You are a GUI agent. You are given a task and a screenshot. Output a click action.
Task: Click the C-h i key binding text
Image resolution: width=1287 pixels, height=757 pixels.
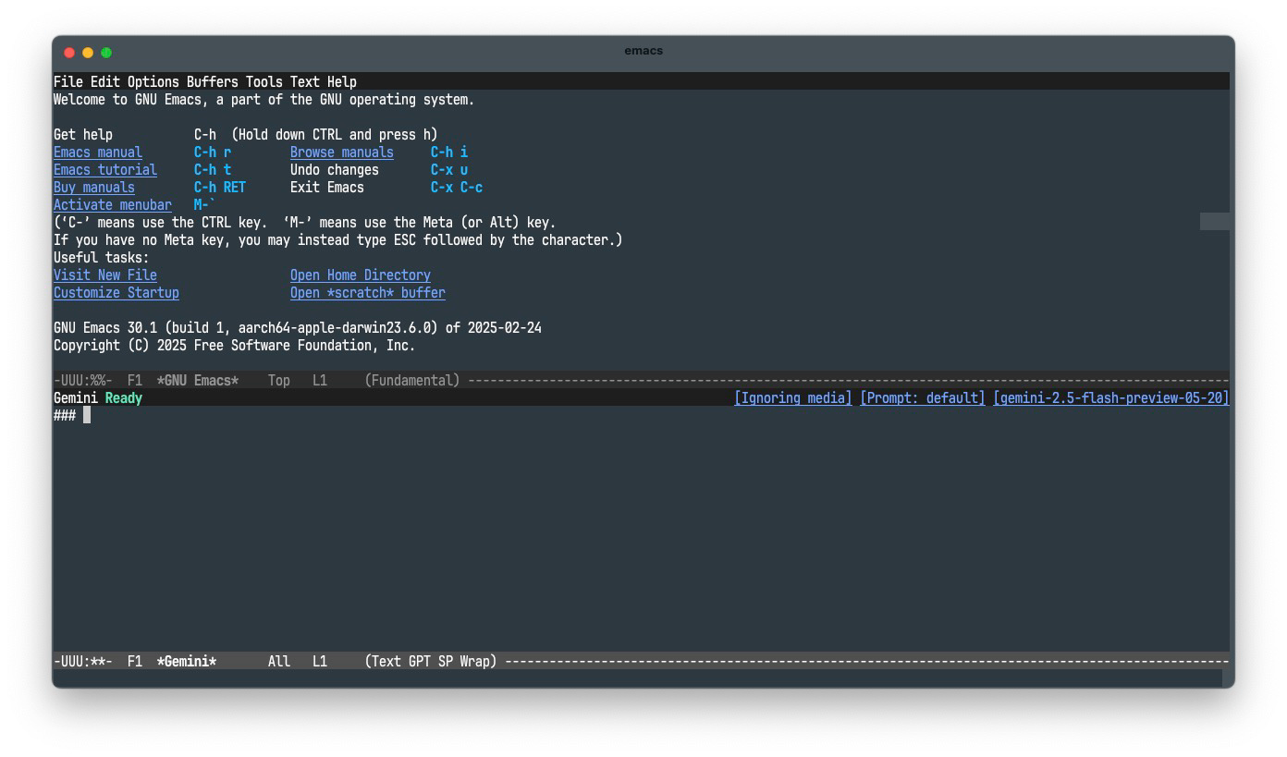449,153
